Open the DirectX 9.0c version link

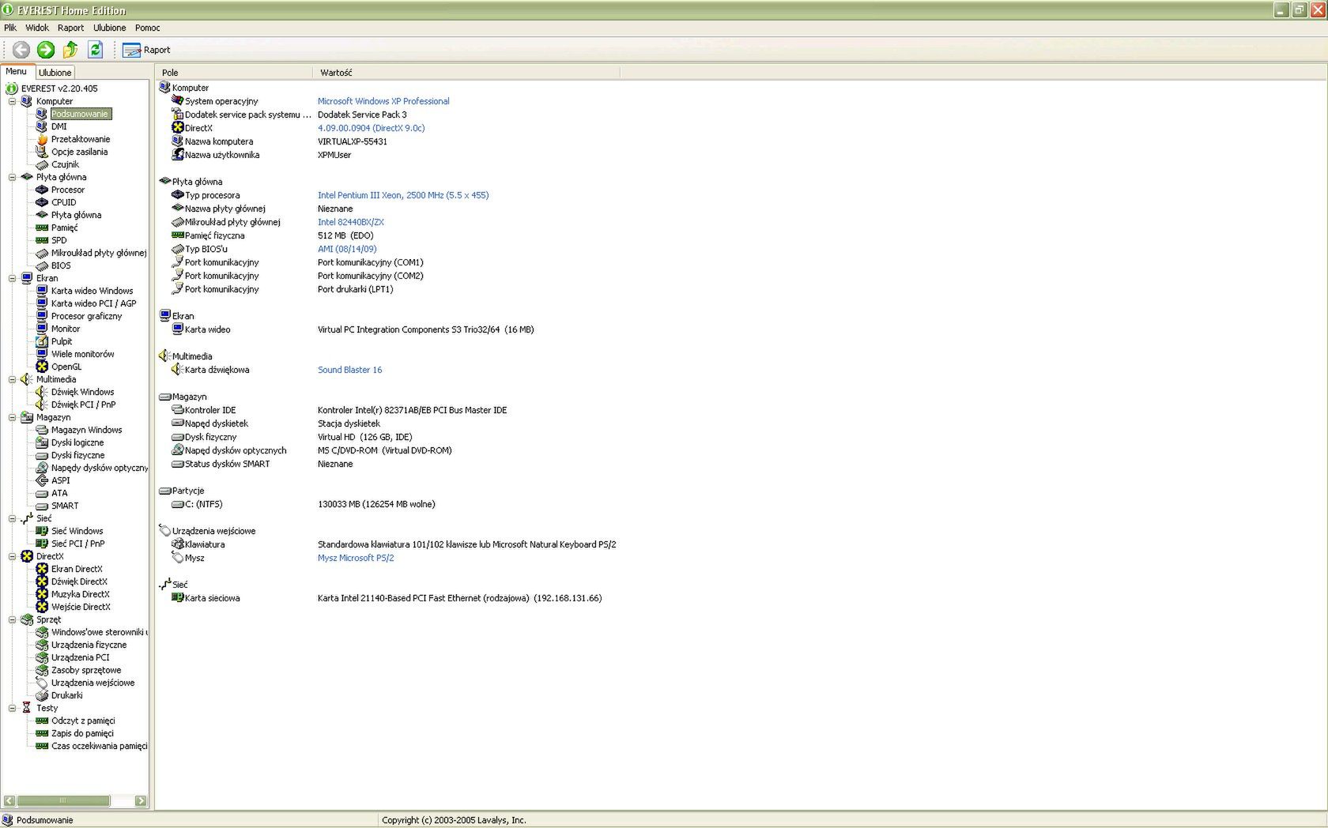[x=372, y=128]
